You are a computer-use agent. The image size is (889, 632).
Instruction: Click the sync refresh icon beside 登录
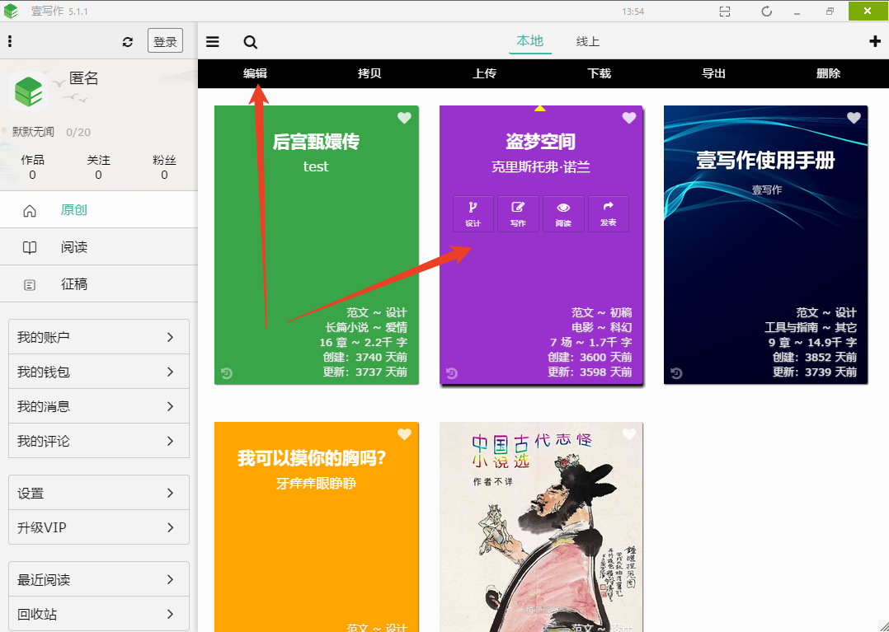coord(128,42)
